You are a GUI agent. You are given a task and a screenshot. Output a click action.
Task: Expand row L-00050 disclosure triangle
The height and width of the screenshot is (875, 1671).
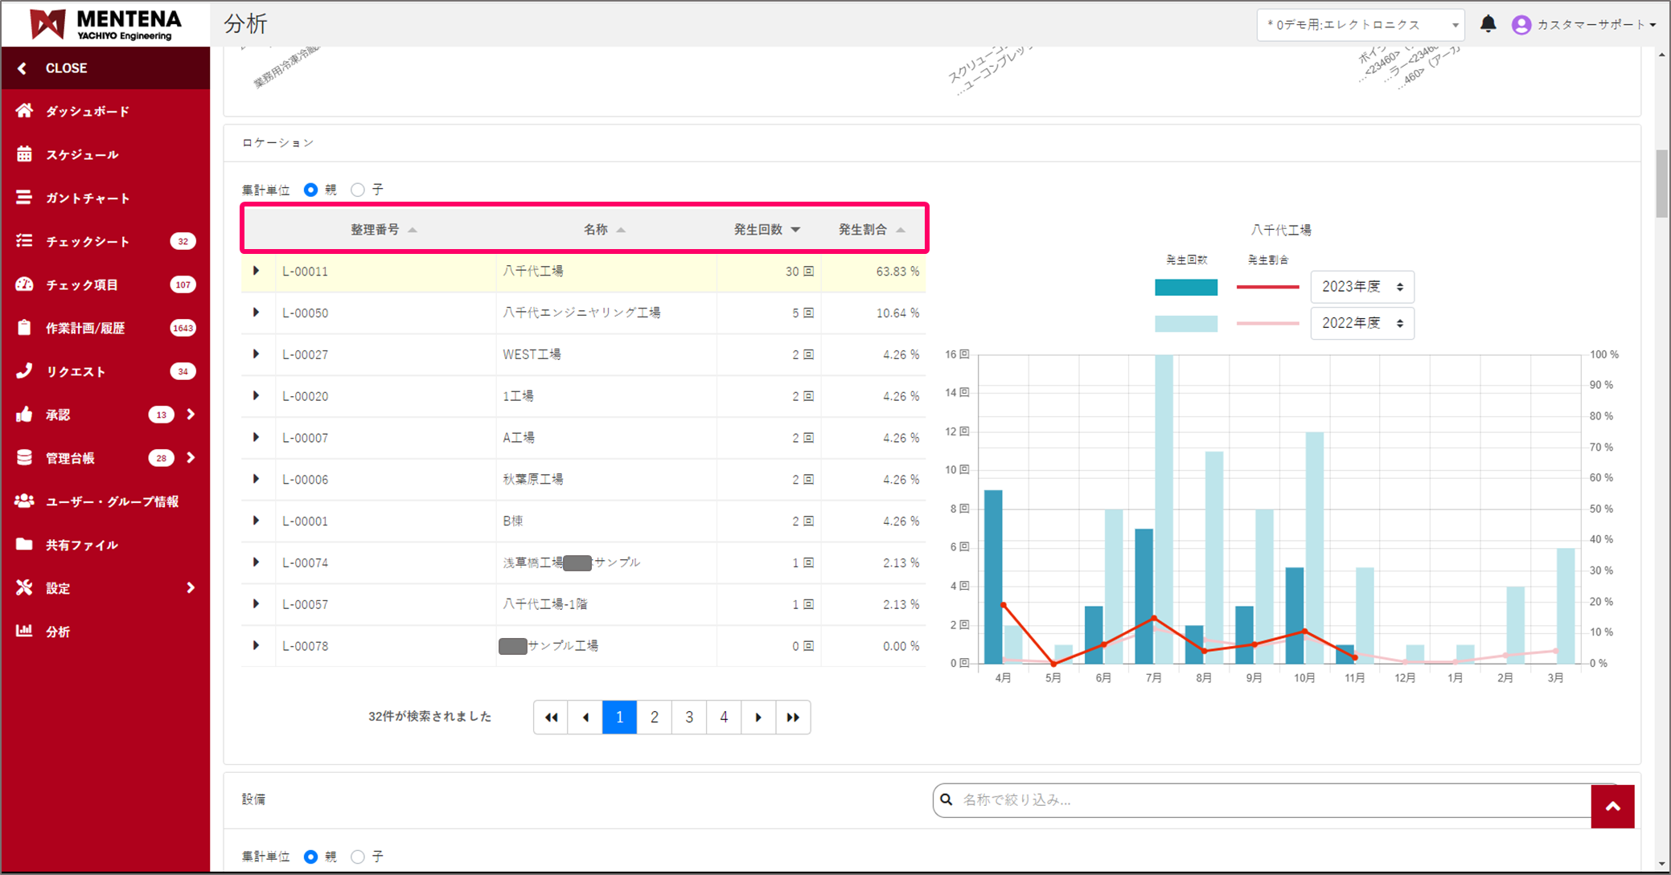(x=257, y=313)
